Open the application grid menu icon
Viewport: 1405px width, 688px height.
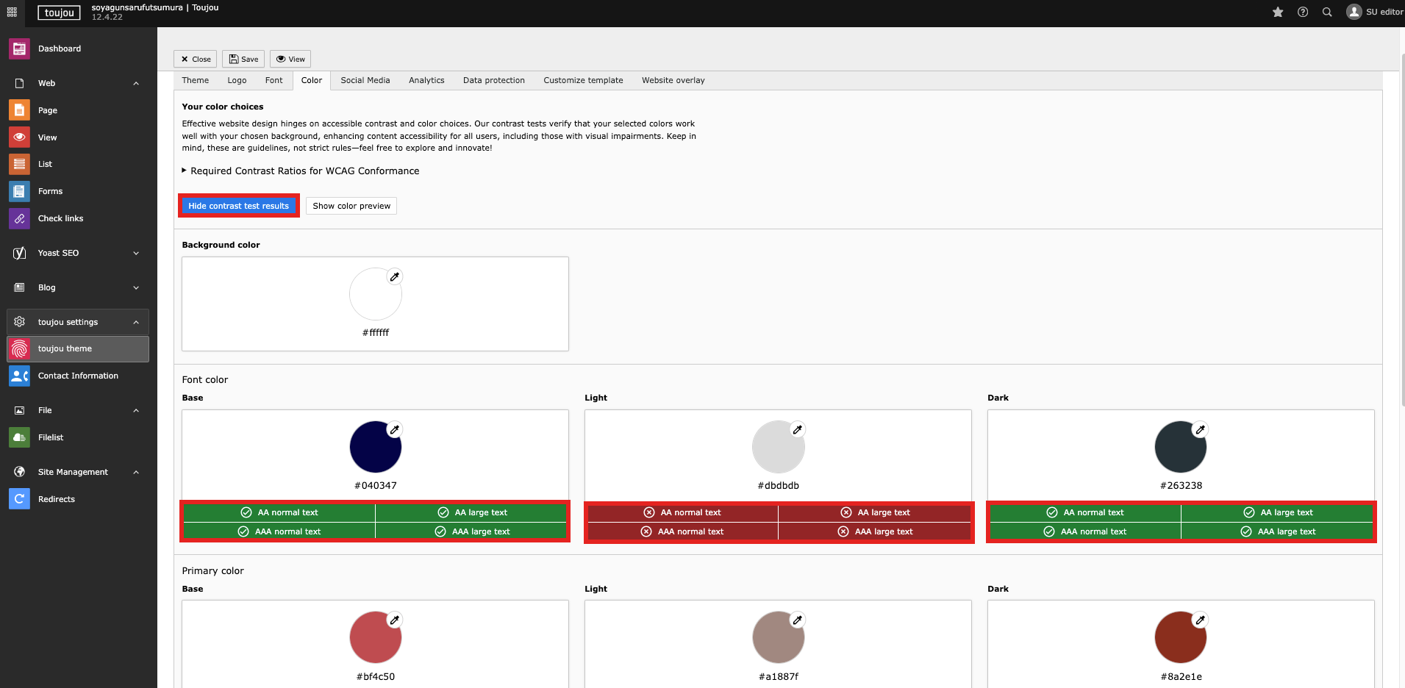(12, 12)
